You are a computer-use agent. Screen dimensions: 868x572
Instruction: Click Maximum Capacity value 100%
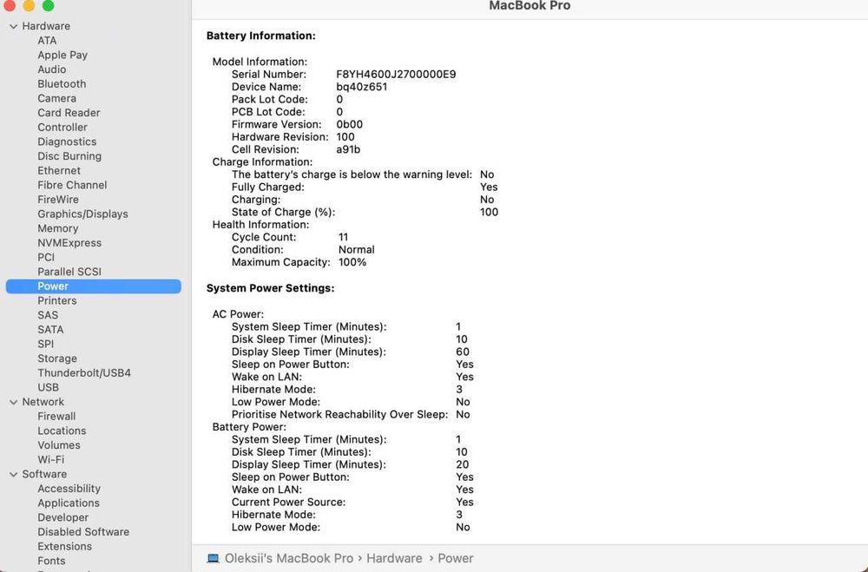[352, 262]
